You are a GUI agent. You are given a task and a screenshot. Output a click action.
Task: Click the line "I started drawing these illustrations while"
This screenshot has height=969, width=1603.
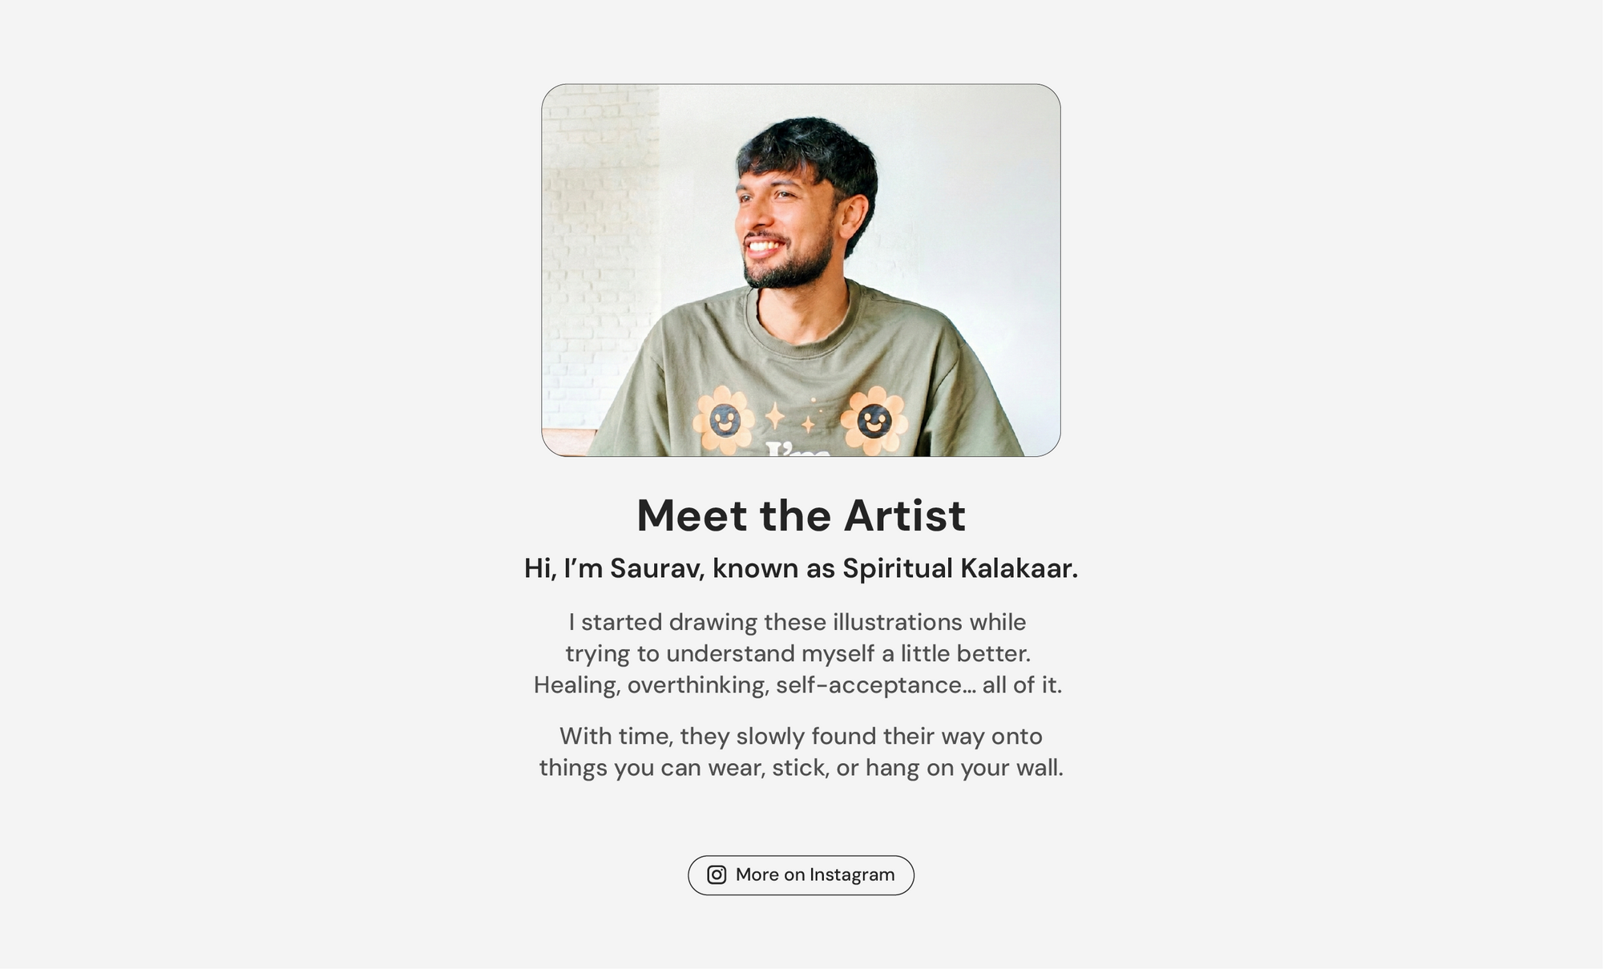coord(797,622)
